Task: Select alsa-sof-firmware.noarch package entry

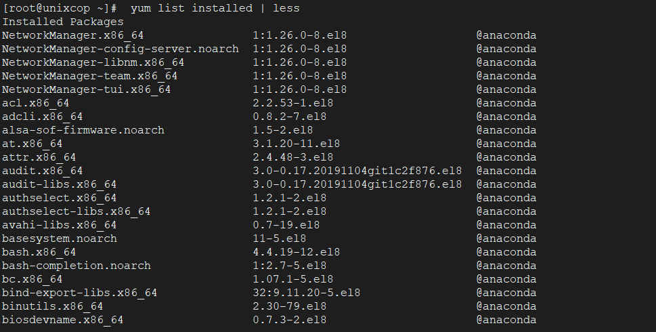Action: tap(83, 130)
